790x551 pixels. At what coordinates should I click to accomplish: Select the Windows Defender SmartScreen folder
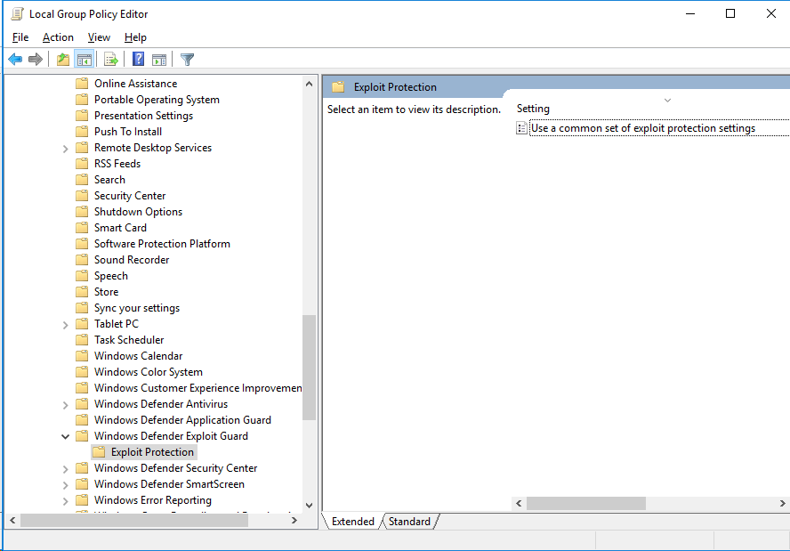[169, 484]
